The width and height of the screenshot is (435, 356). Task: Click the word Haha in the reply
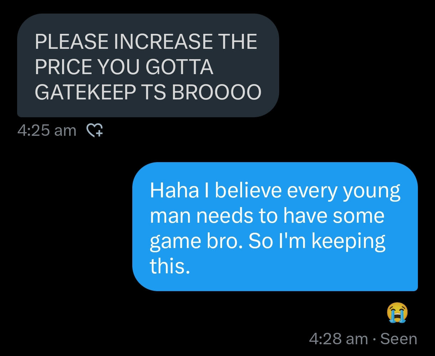[x=174, y=190]
